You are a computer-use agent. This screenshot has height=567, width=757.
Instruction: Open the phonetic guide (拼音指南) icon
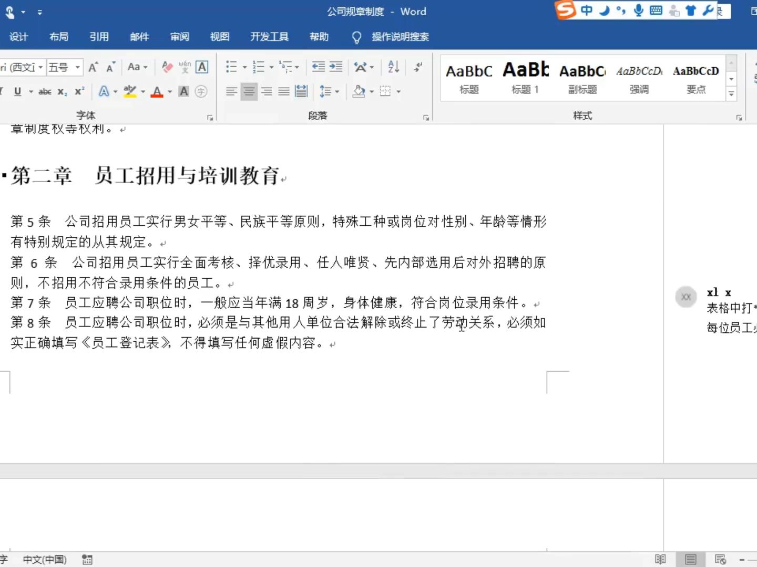tap(184, 67)
